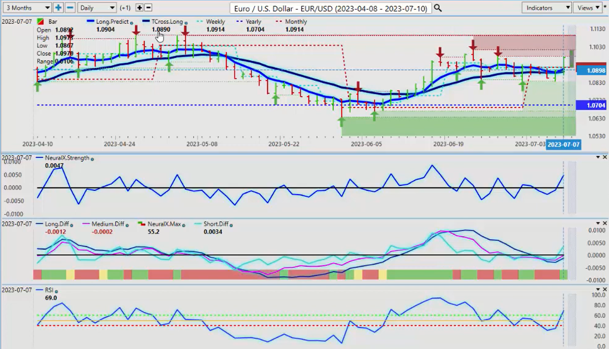
Task: Click the Yearly legend label
Action: pos(254,22)
